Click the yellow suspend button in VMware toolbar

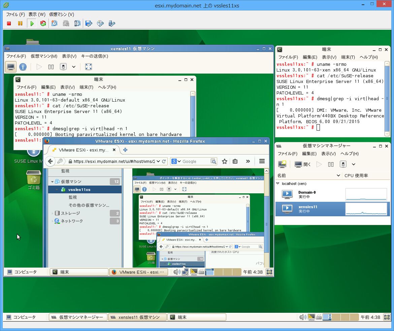(x=20, y=23)
